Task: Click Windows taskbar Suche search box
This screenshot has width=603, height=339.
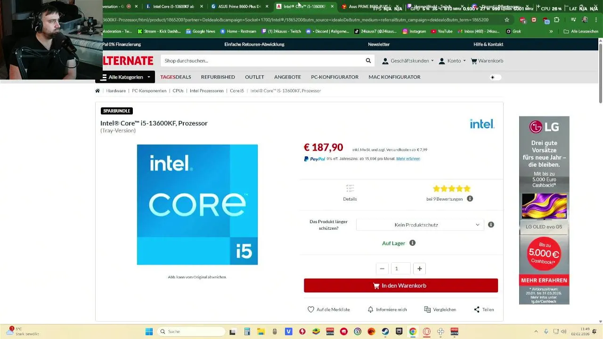Action: [190, 331]
